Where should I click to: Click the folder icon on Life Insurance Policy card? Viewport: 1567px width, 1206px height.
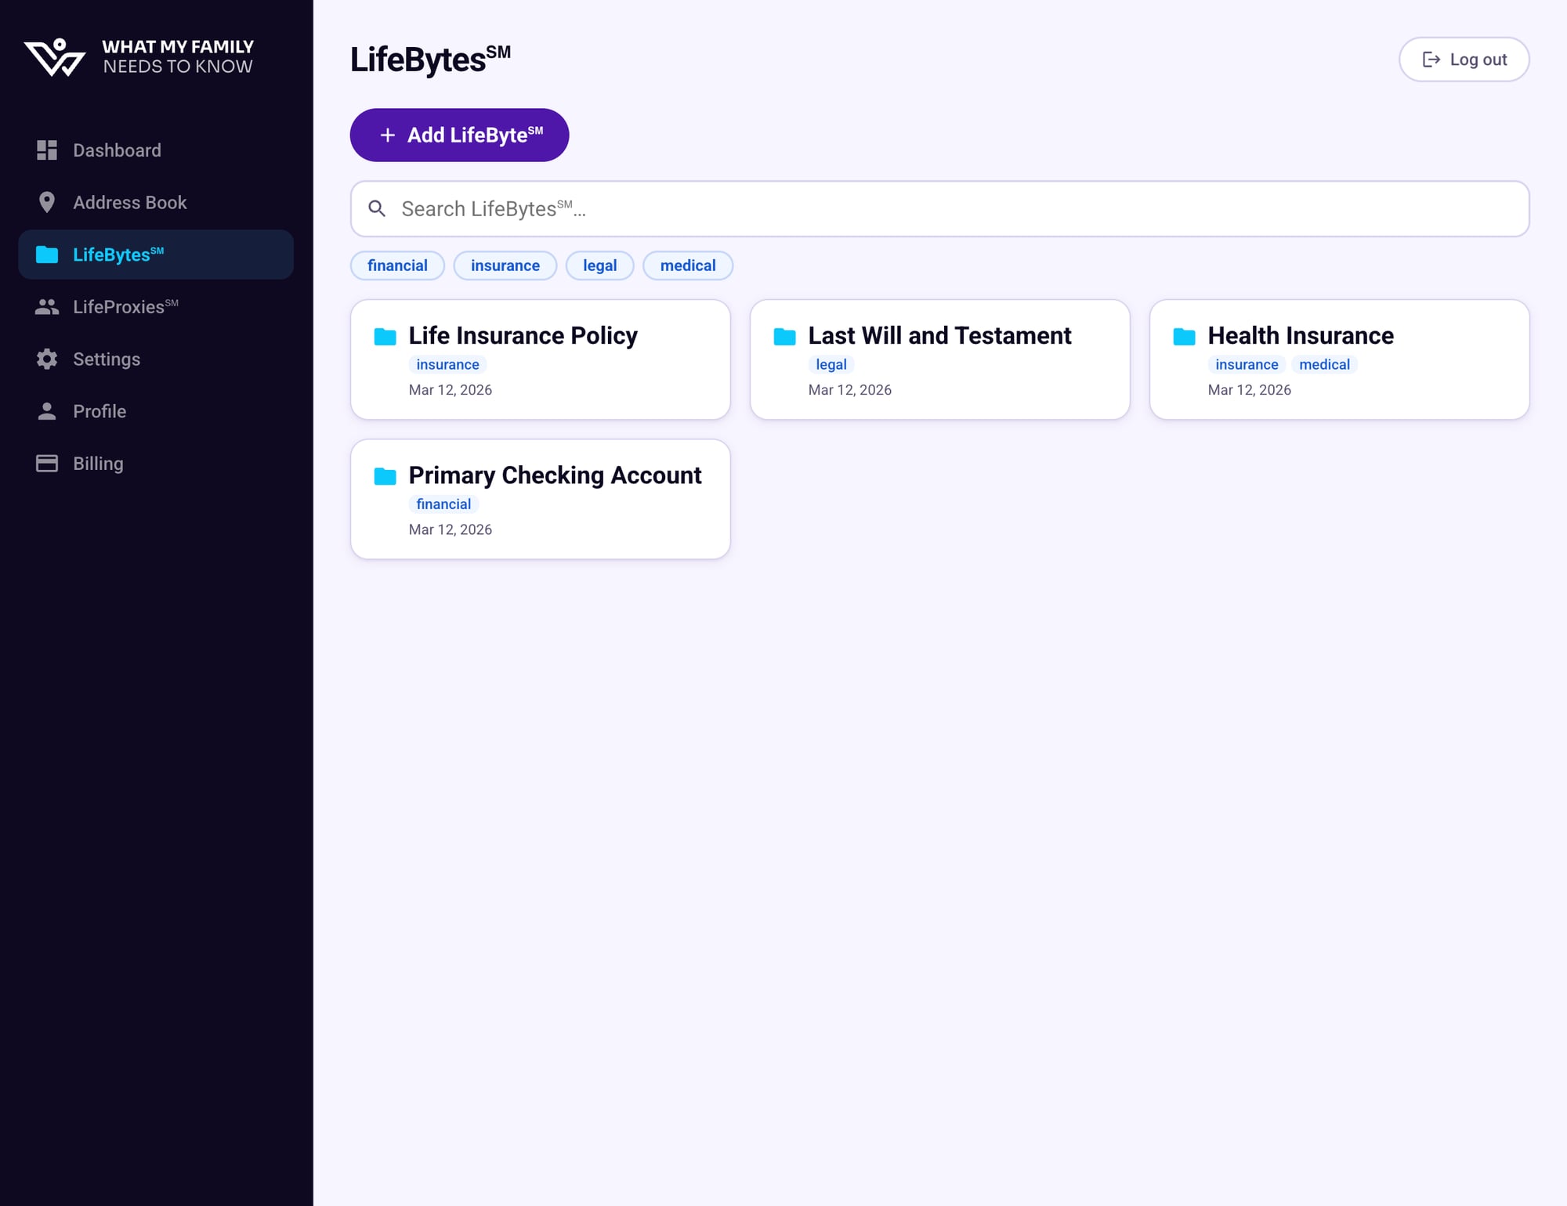click(385, 336)
